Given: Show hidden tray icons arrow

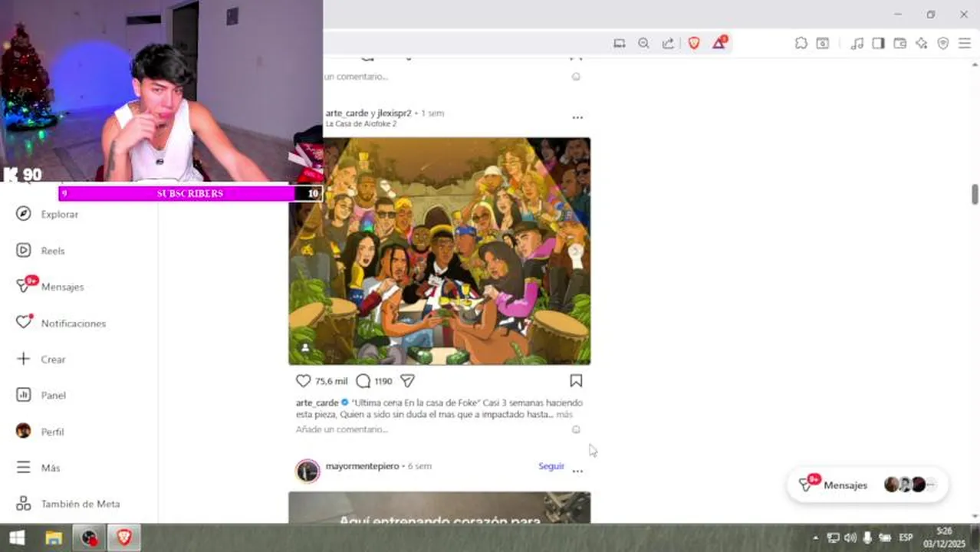Looking at the screenshot, I should click(x=815, y=537).
